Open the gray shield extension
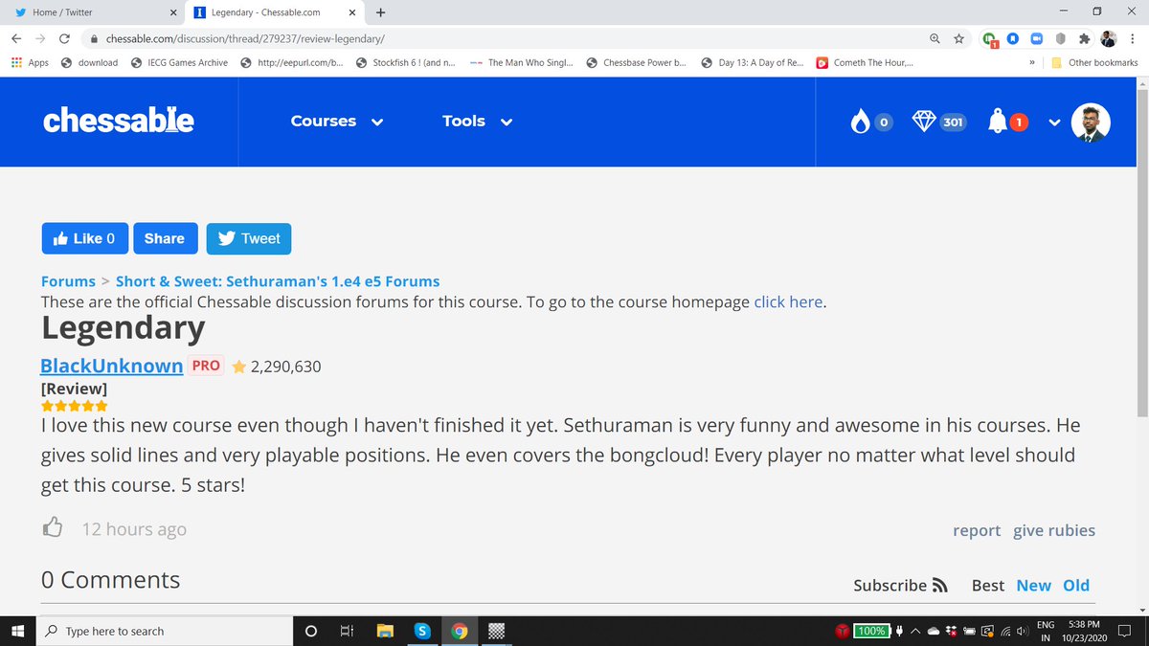The image size is (1149, 646). [1061, 39]
